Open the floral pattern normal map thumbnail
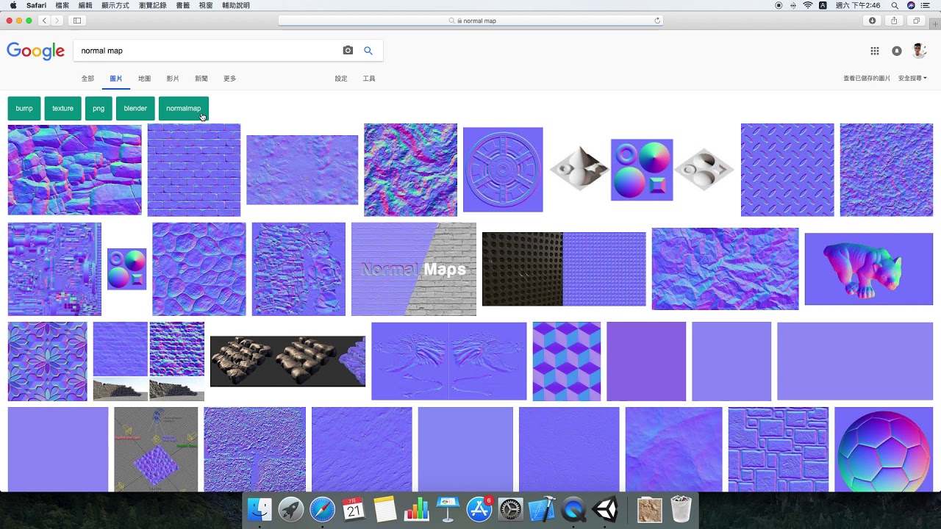 tap(48, 361)
